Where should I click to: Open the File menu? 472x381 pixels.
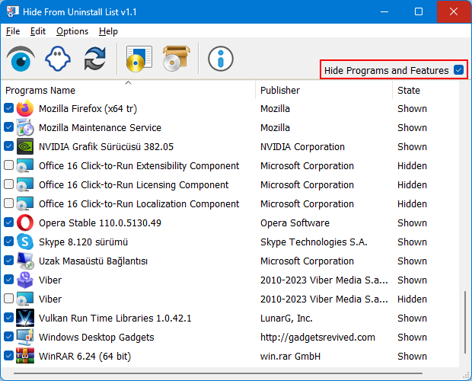[x=13, y=31]
